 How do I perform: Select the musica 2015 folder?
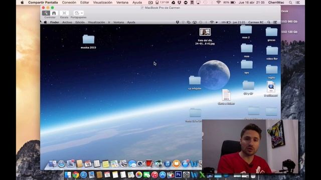coord(88,41)
